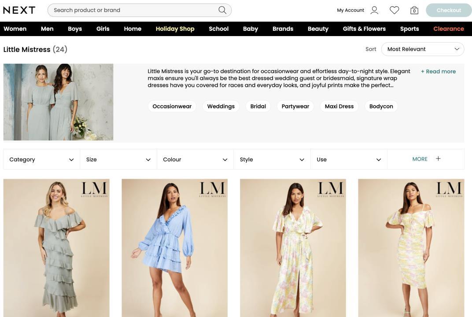Click the Read more link
Image resolution: width=472 pixels, height=317 pixels.
coord(438,72)
